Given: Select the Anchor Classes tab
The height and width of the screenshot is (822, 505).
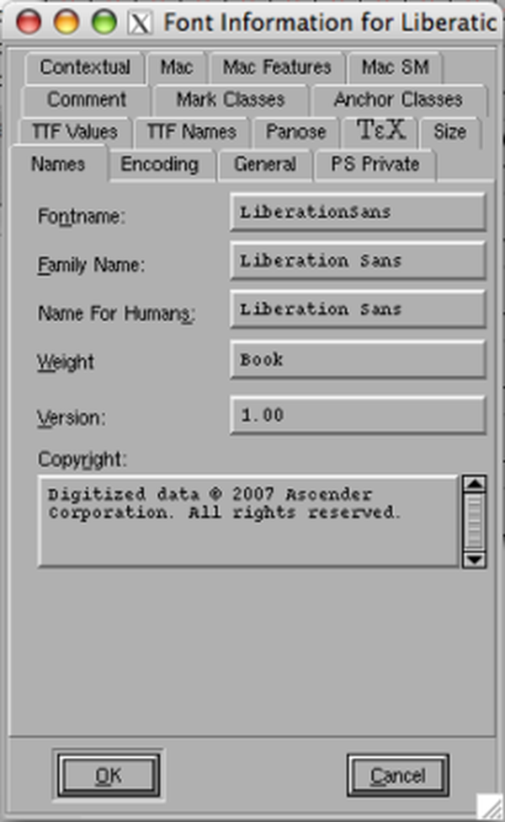Looking at the screenshot, I should (398, 99).
